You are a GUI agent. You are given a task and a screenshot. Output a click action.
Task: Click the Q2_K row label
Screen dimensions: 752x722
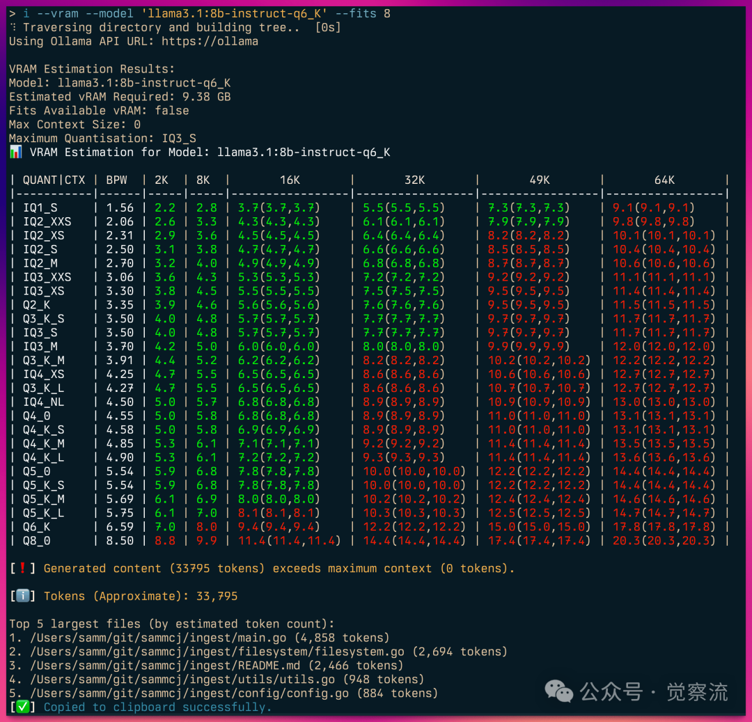[x=36, y=305]
